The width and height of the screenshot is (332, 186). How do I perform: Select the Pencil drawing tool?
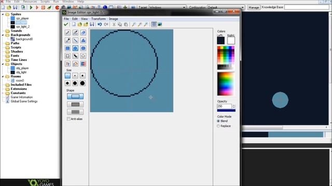tap(67, 33)
